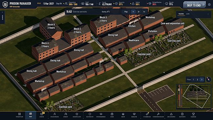The width and height of the screenshot is (213, 120).
Task: Click the Staff stat icon
Action: 83,4
